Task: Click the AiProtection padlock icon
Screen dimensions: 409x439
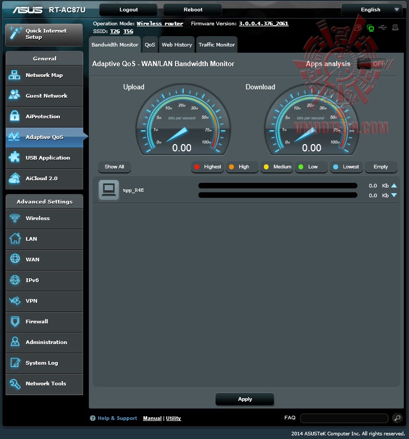Action: (14, 116)
